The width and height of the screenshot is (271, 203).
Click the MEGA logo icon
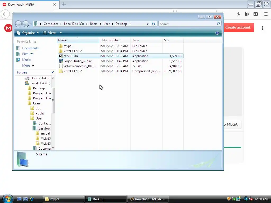coord(8,28)
